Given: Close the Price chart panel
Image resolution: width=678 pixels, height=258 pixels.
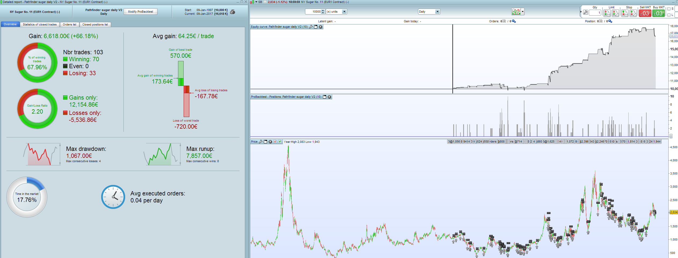Looking at the screenshot, I should pyautogui.click(x=270, y=142).
